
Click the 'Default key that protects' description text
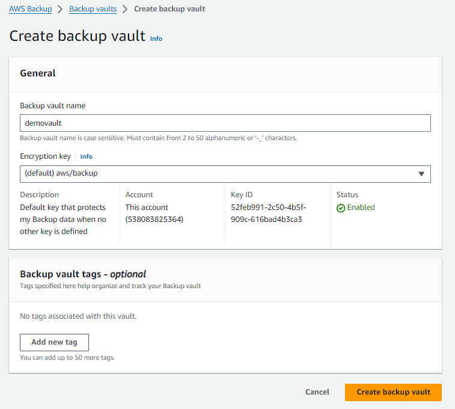(x=63, y=219)
